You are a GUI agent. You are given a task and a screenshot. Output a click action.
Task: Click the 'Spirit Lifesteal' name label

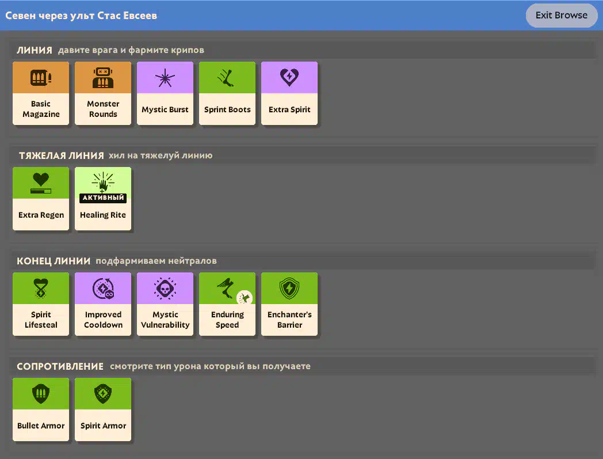point(41,320)
